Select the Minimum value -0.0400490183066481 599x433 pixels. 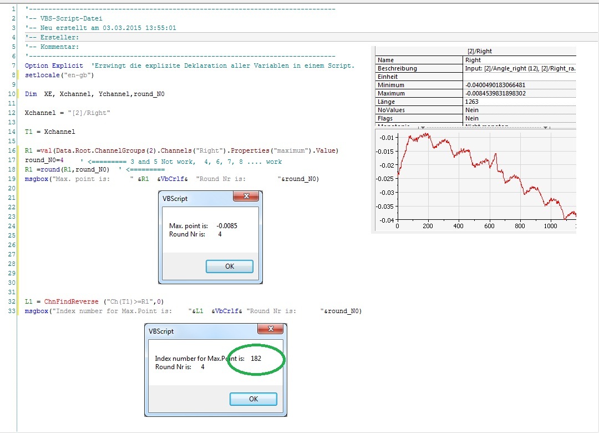click(x=520, y=85)
